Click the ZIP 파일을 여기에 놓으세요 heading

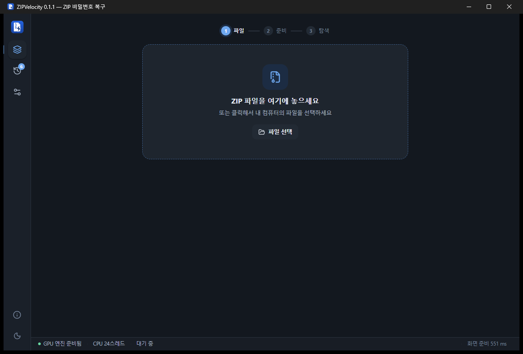tap(275, 101)
